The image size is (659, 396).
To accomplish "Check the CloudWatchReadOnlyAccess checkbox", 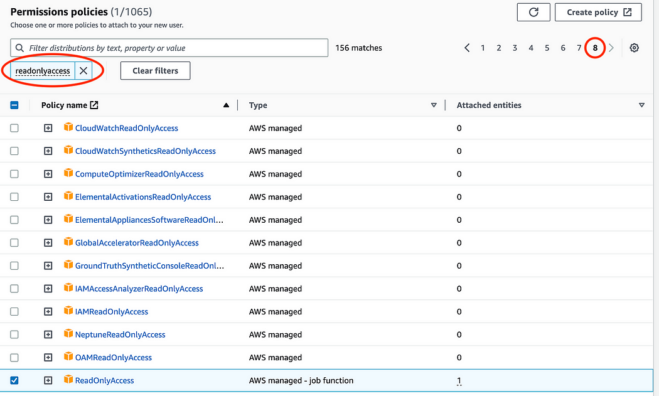I will point(14,128).
